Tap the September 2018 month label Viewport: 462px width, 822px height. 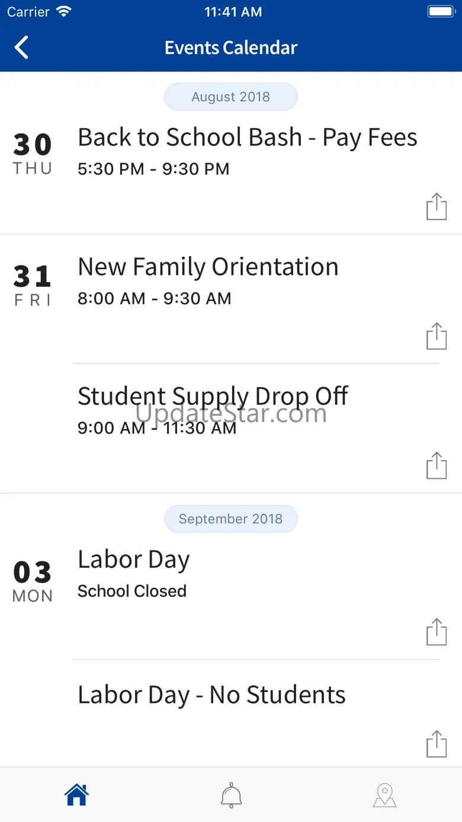point(231,519)
